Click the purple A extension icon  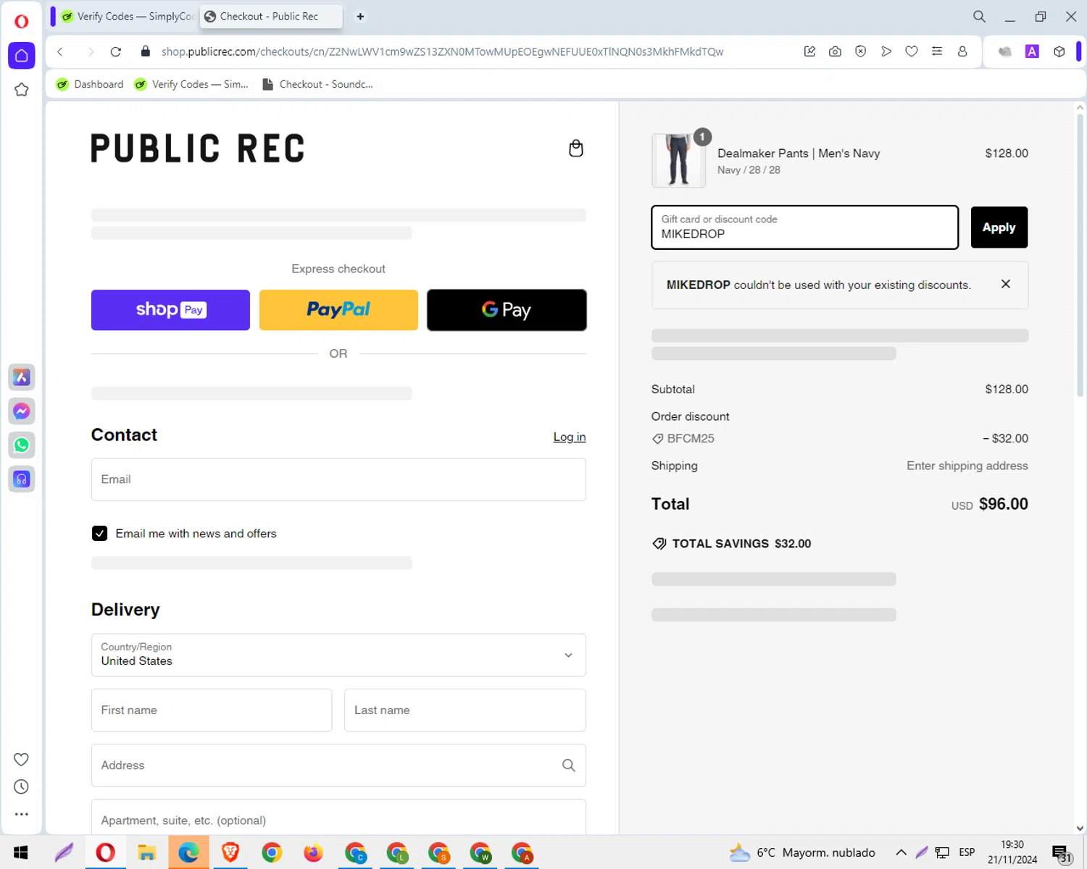tap(1032, 51)
